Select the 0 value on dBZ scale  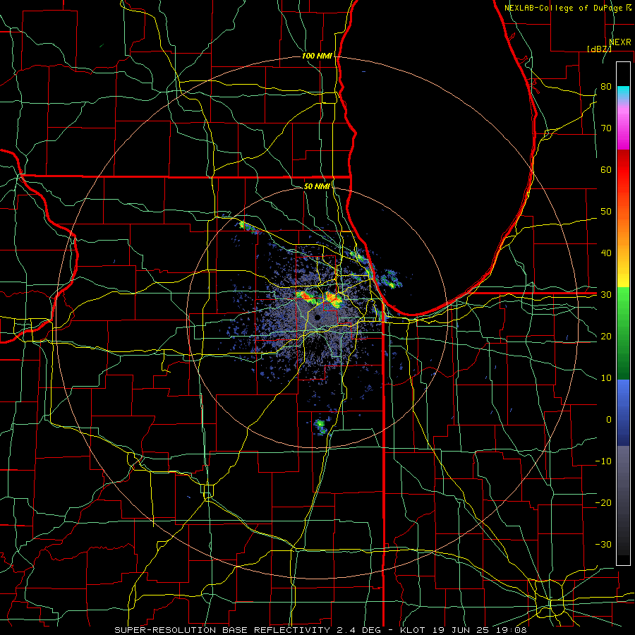click(609, 420)
